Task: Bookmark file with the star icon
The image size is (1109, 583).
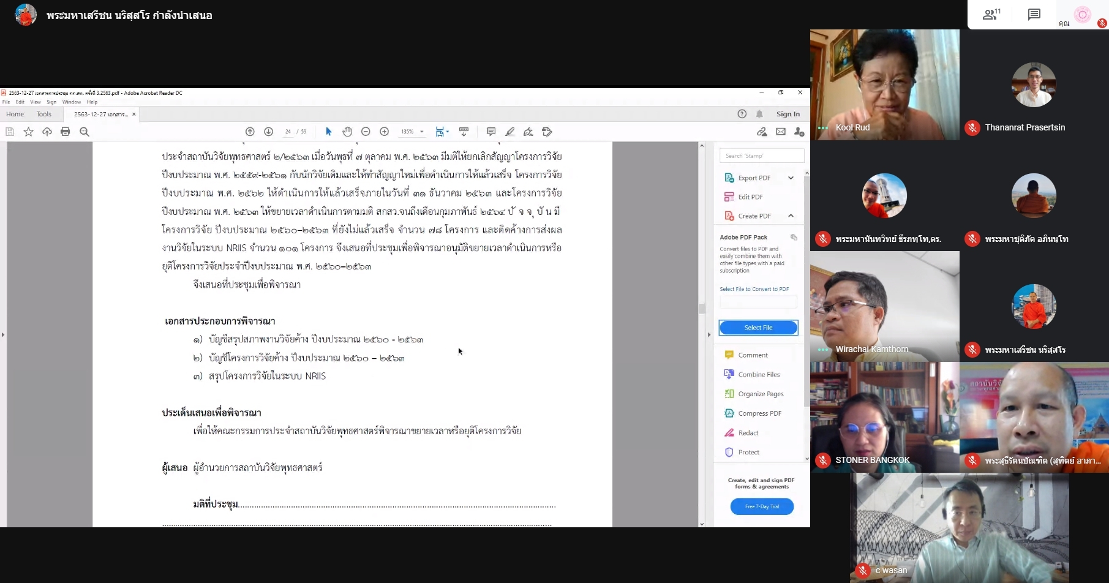Action: pyautogui.click(x=28, y=132)
